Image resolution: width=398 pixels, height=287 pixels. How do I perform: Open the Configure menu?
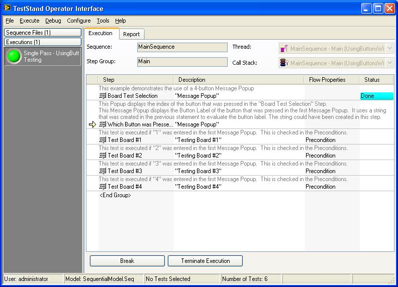click(x=79, y=21)
